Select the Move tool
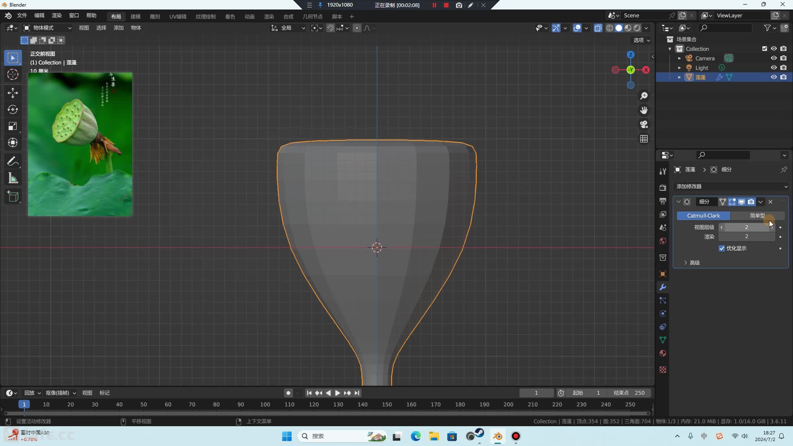793x446 pixels. (x=13, y=93)
